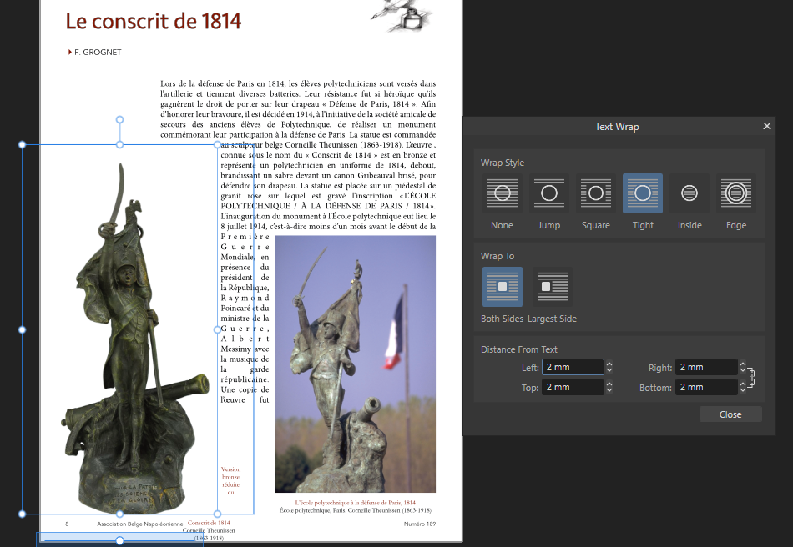
Task: Click the title 'Le conscrit de 1814'
Action: click(x=154, y=21)
